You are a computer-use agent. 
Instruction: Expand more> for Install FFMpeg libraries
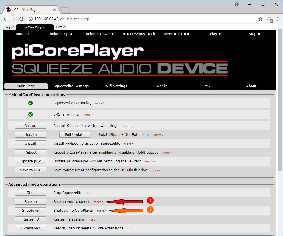tap(129, 144)
